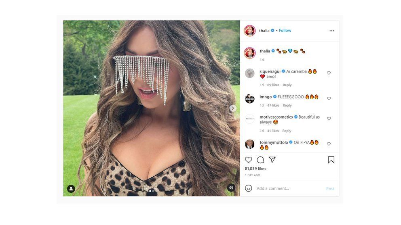Like the post with heart icon
Viewport: 401px width, 225px height.
tap(248, 160)
